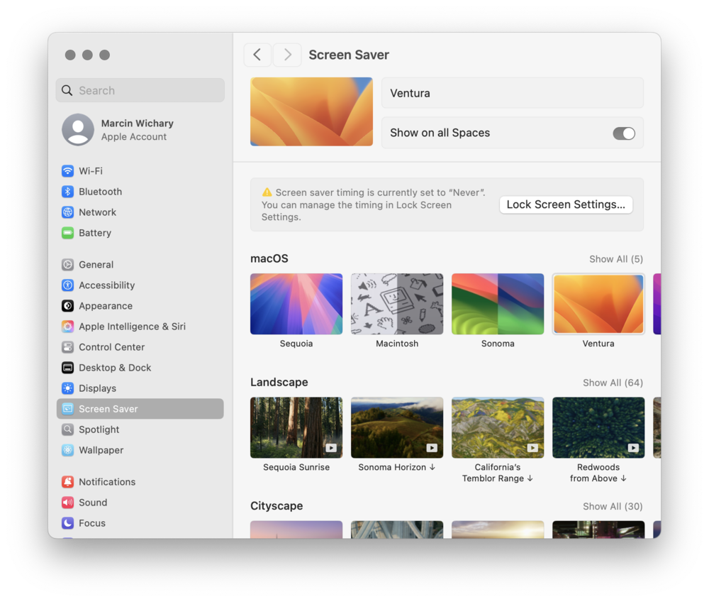
Task: Open General settings gear icon
Action: 67,264
